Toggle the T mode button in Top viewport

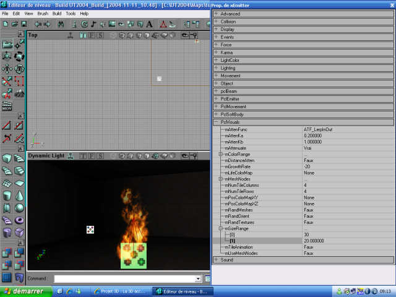[84, 35]
